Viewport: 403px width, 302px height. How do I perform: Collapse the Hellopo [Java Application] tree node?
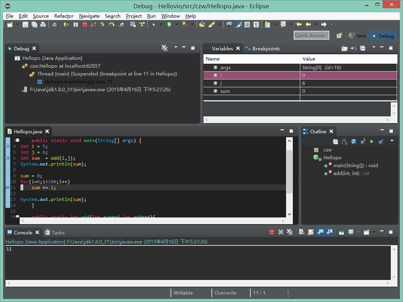click(11, 58)
